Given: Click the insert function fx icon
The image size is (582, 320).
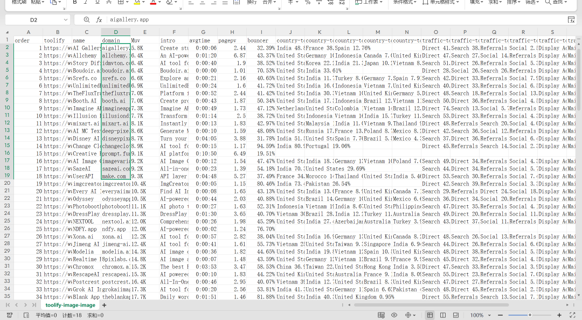Looking at the screenshot, I should click(x=99, y=20).
